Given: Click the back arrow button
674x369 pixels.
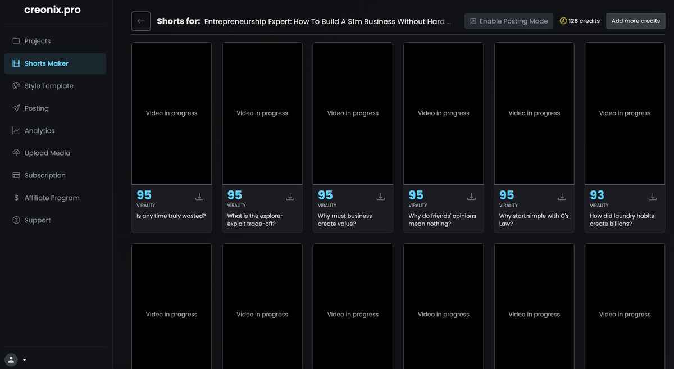Looking at the screenshot, I should pos(141,21).
